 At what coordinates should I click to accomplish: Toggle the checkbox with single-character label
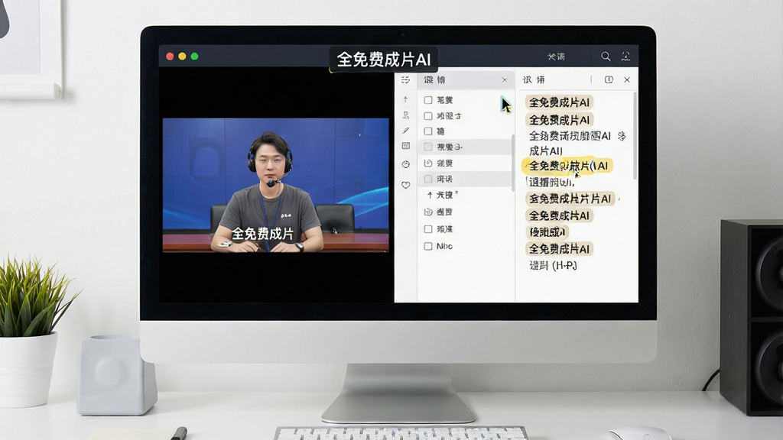428,131
